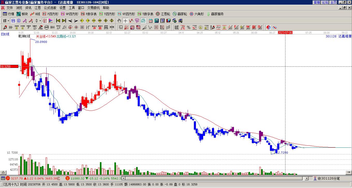Click the percent sign tool icon
This screenshot has height=188, width=352.
coord(189,27)
